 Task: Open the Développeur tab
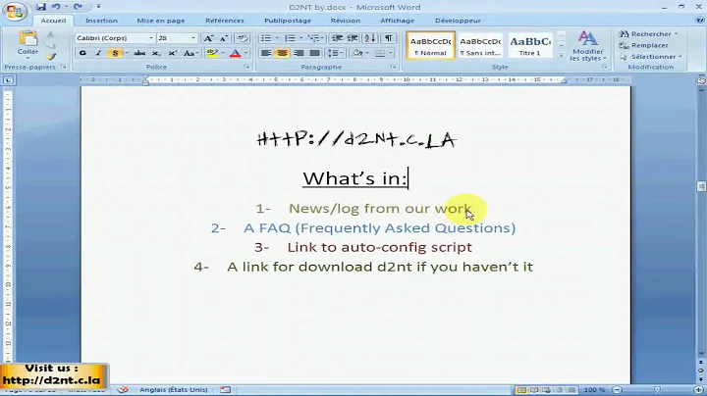point(458,21)
